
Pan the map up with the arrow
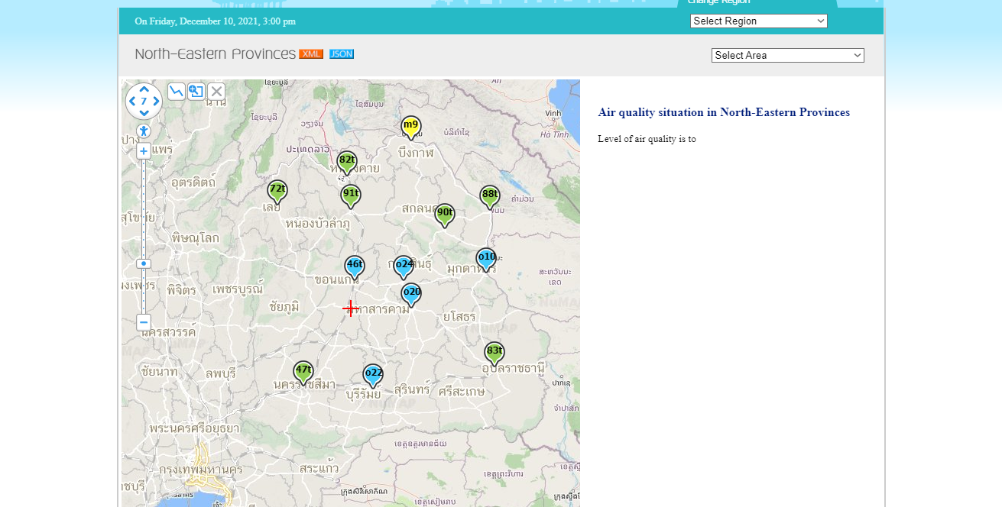click(x=144, y=89)
